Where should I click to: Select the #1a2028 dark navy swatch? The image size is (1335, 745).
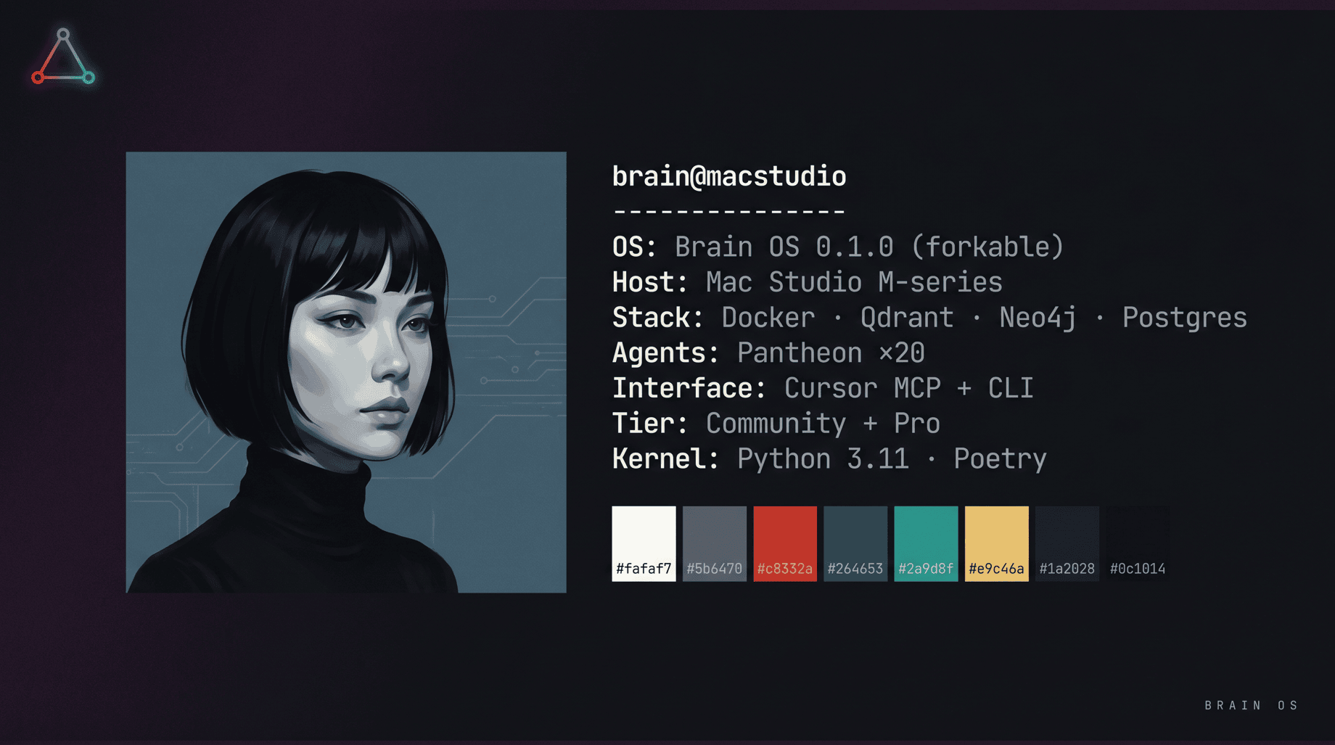1067,543
